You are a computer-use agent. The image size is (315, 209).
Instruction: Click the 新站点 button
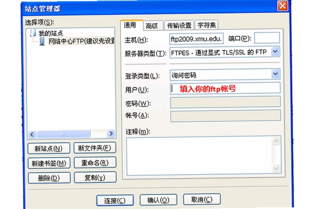point(49,148)
